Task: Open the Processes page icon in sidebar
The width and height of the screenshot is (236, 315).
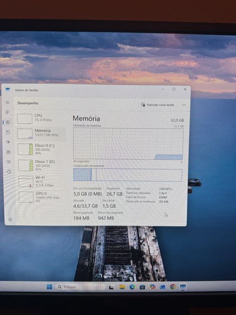Action: tap(8, 112)
